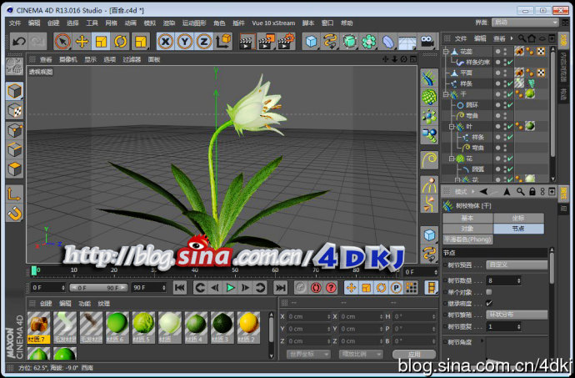This screenshot has height=378, width=575.
Task: Enable points mode in left sidebar
Action: (15, 130)
